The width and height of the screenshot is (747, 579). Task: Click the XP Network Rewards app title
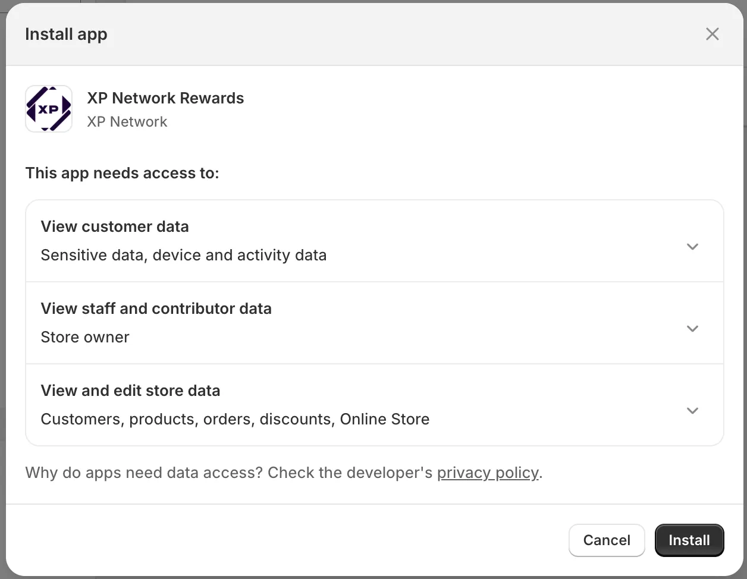(165, 97)
